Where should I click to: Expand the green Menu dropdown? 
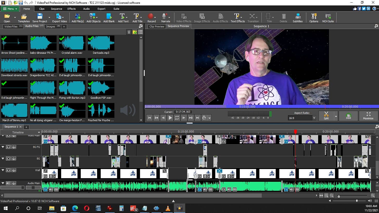[x=10, y=9]
